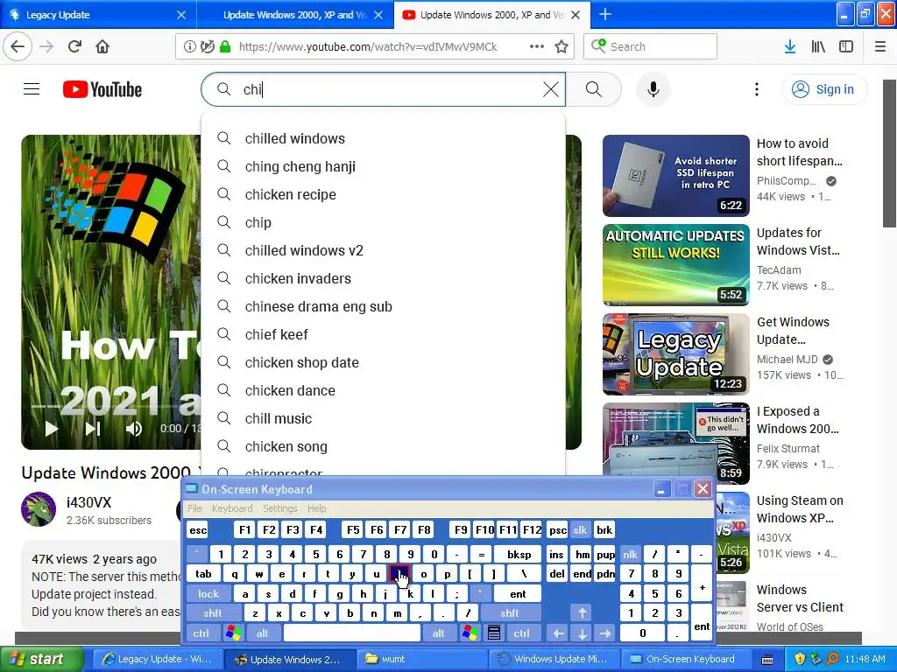897x672 pixels.
Task: Go to Firefox home page icon
Action: [x=102, y=46]
